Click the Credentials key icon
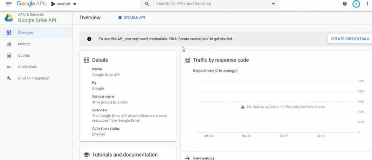 9,67
